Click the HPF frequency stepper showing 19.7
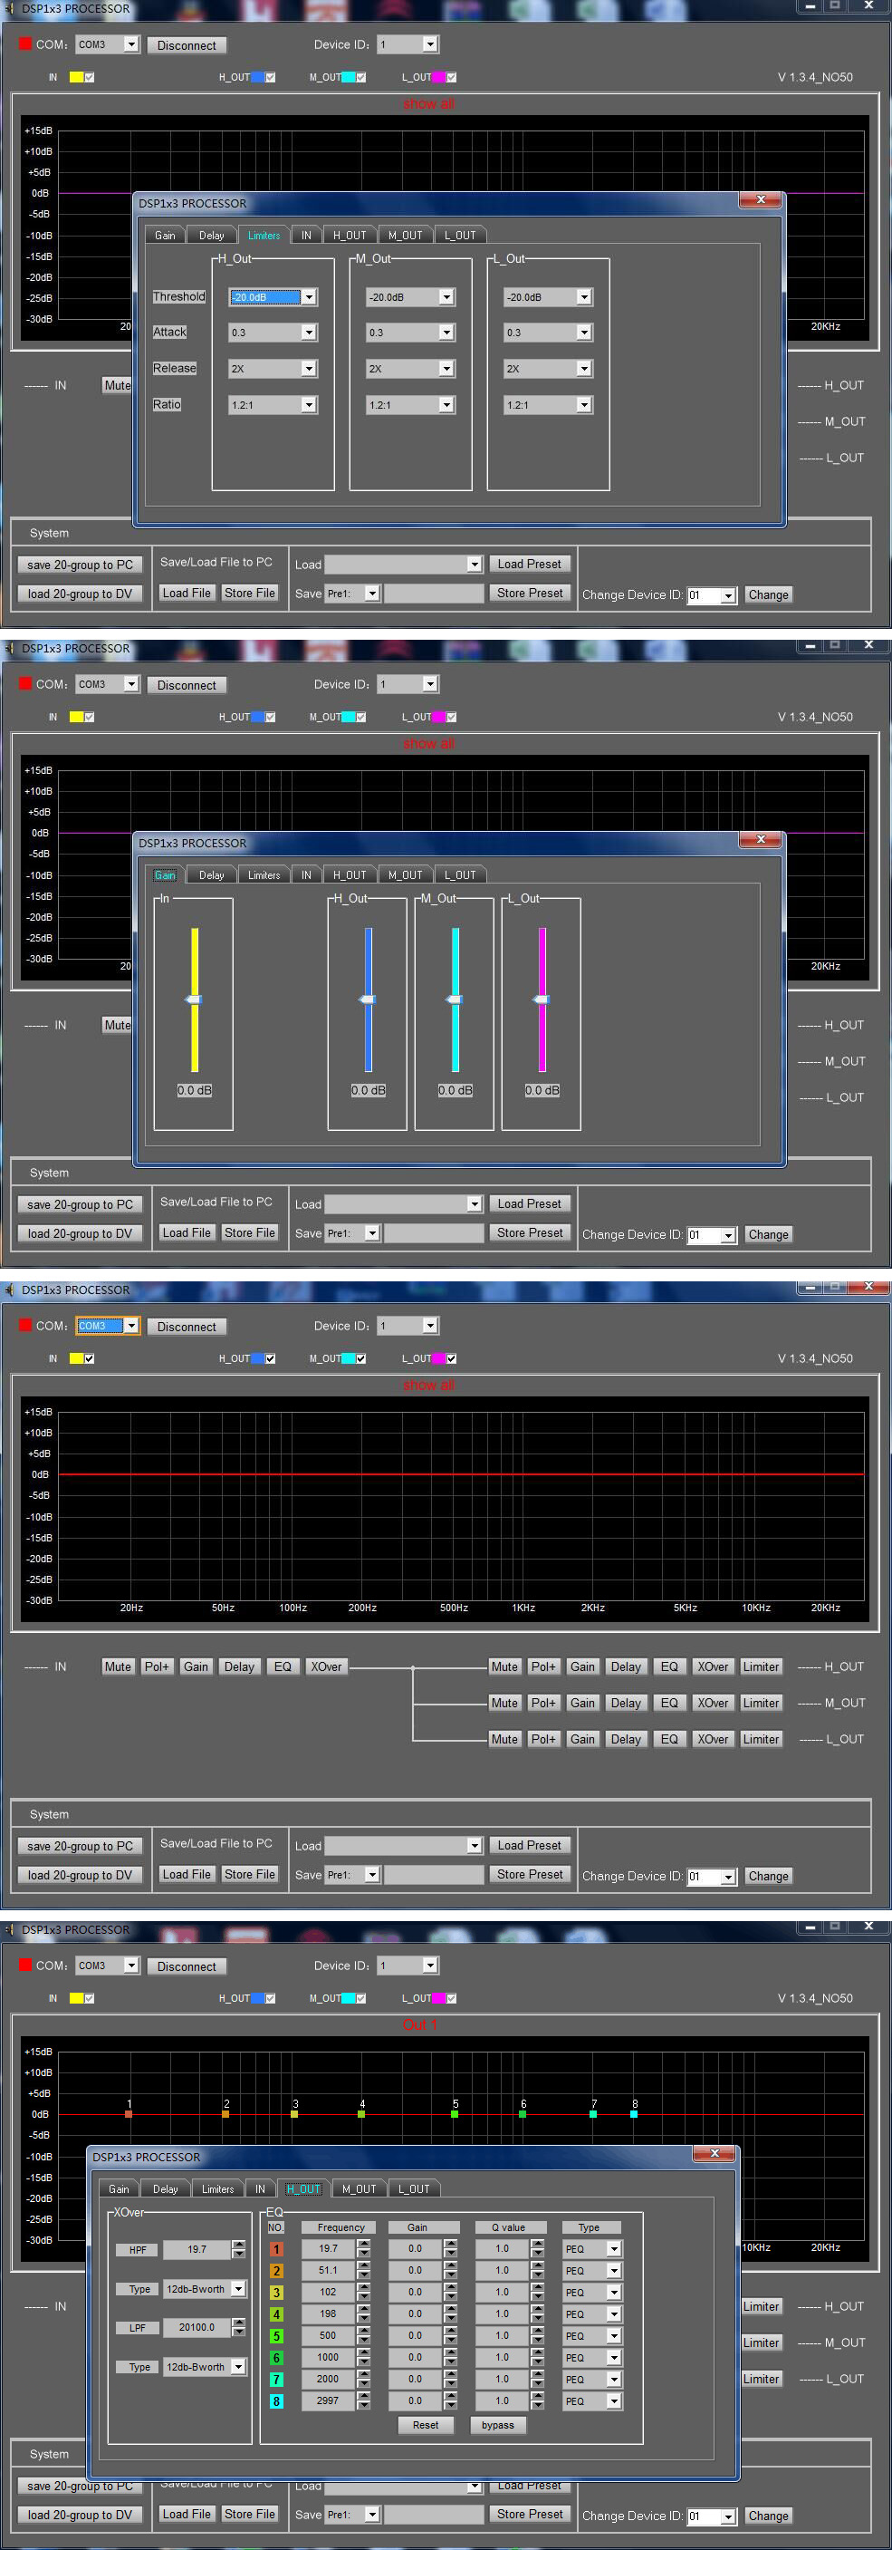 coord(238,2250)
